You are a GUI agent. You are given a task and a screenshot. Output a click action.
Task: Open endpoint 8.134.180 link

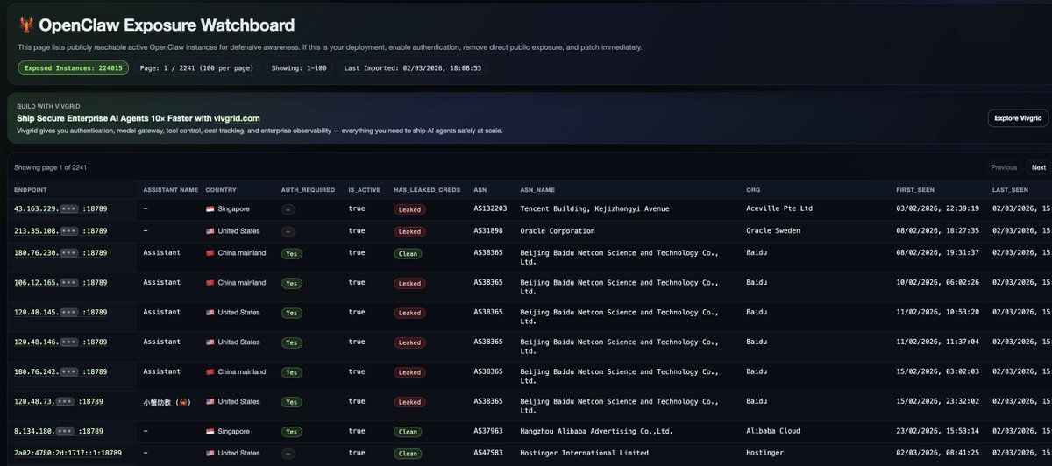(x=59, y=432)
